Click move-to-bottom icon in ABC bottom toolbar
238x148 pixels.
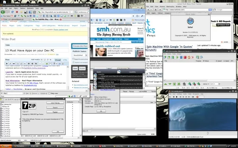pyautogui.click(x=179, y=84)
